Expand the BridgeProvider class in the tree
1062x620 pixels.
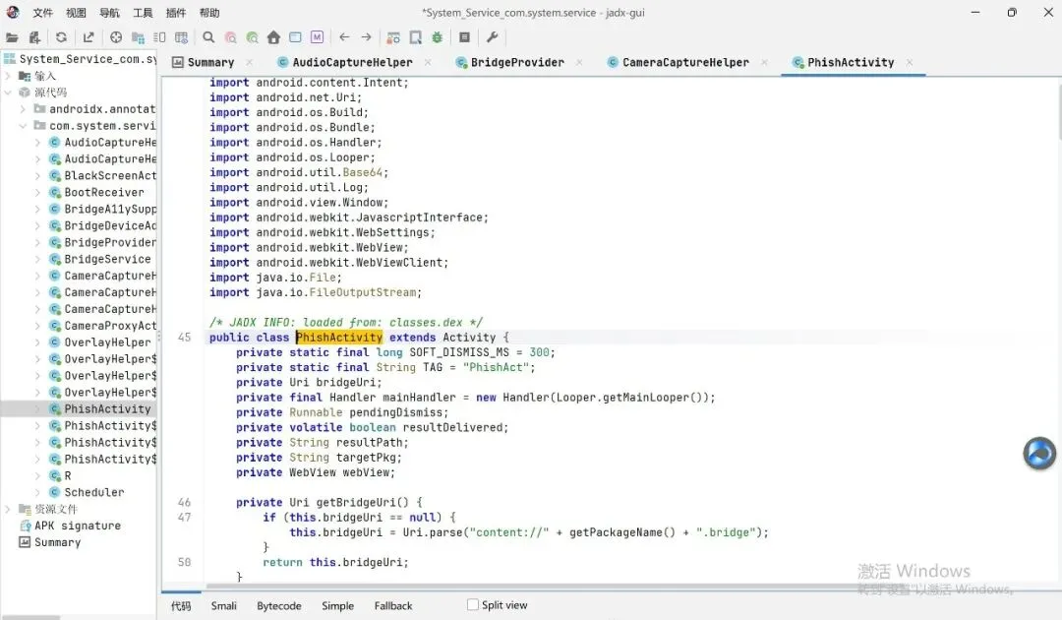[38, 242]
